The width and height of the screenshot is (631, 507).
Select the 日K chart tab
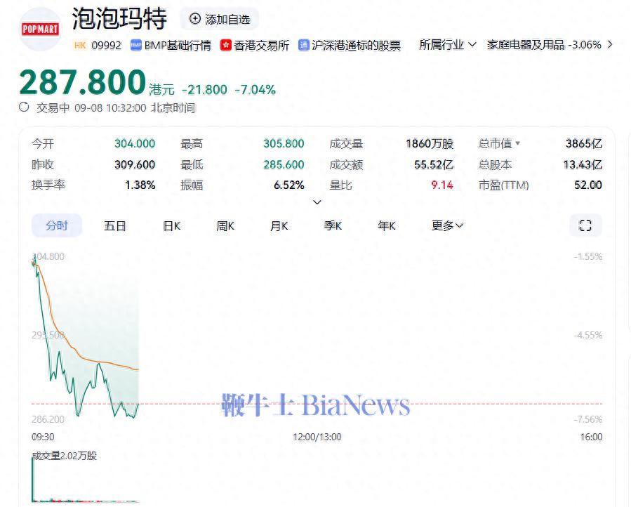tap(172, 225)
